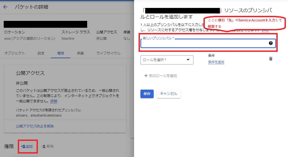Click the 公開アクセス card heading

[x=30, y=73]
